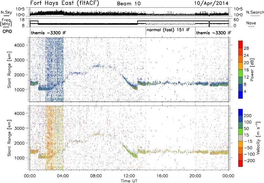The width and height of the screenshot is (264, 183).
Task: Click the "themis -3300 IF" label starting at 00:00
Action: coord(49,33)
